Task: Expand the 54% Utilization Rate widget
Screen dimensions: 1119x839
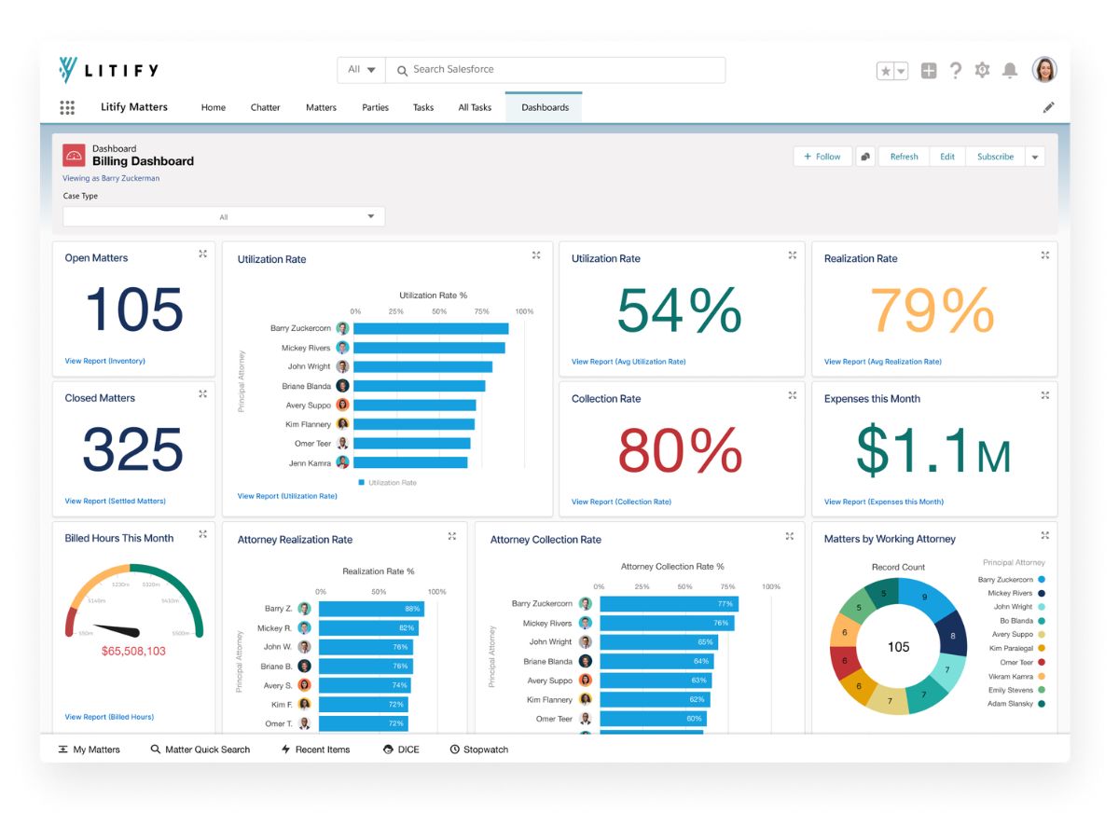Action: (x=793, y=254)
